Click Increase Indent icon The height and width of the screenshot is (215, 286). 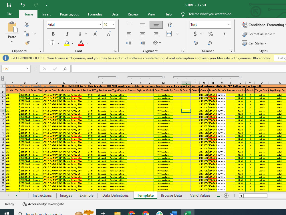tap(142, 43)
